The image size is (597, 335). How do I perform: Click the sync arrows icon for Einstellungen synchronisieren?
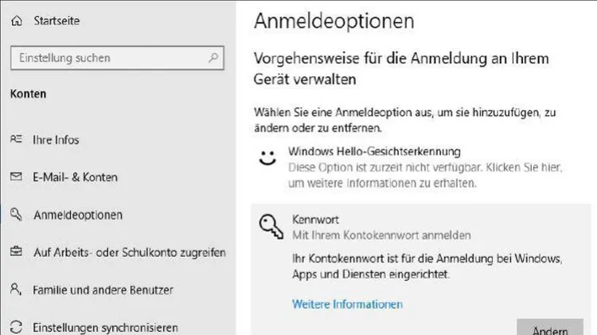coord(16,327)
